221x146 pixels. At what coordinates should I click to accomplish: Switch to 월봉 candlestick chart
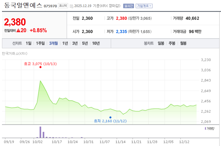click(x=183, y=43)
